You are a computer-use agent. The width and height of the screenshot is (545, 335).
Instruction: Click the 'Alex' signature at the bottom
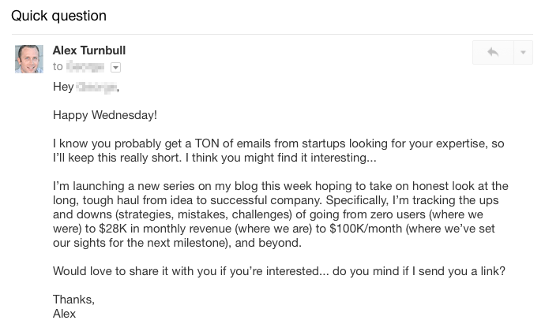click(65, 314)
